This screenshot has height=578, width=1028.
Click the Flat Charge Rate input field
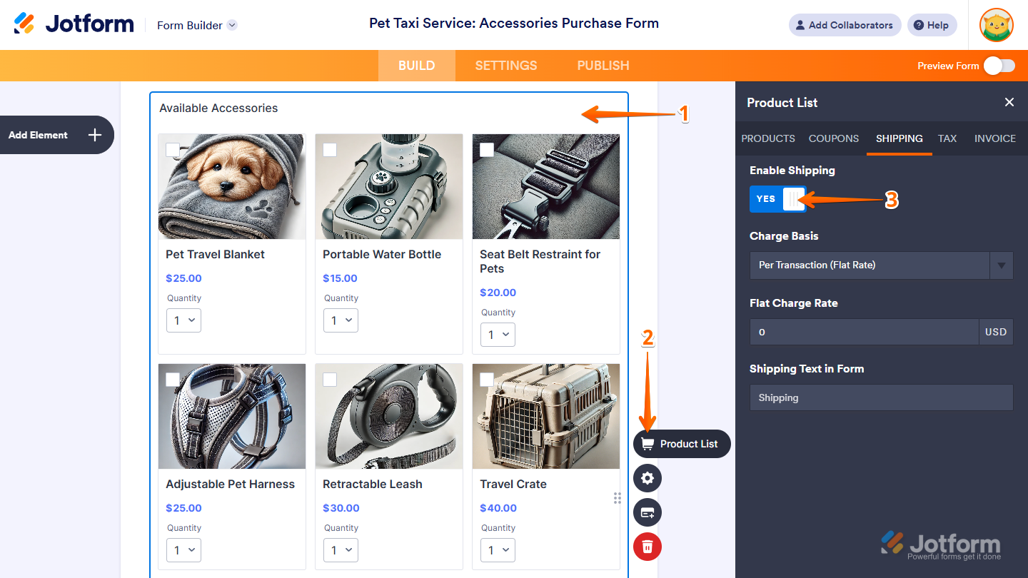pos(864,332)
